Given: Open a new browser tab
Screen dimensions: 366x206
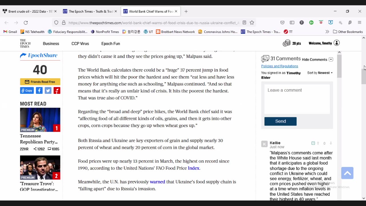Looking at the screenshot, I should (186, 11).
